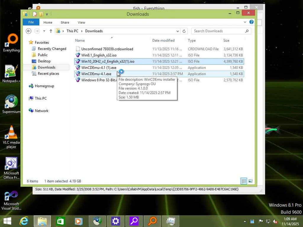Viewport: 303px width, 227px height.
Task: Open Explorer Help question mark
Action: click(252, 22)
